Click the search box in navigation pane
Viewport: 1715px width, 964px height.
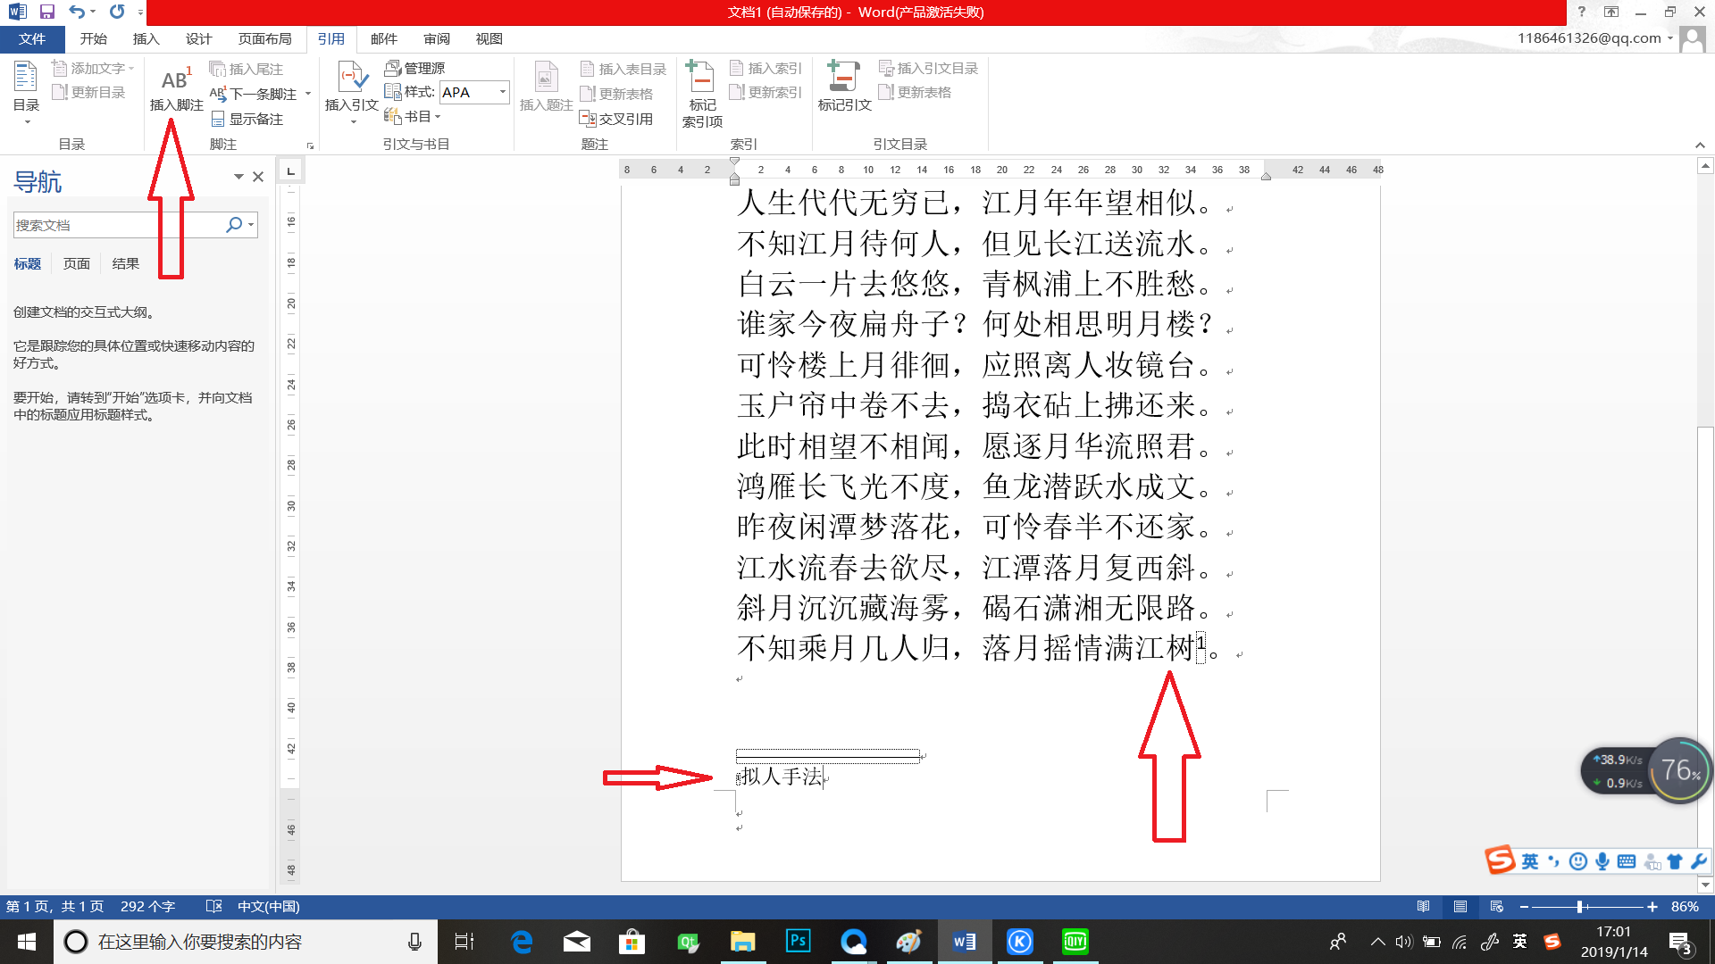pos(118,225)
